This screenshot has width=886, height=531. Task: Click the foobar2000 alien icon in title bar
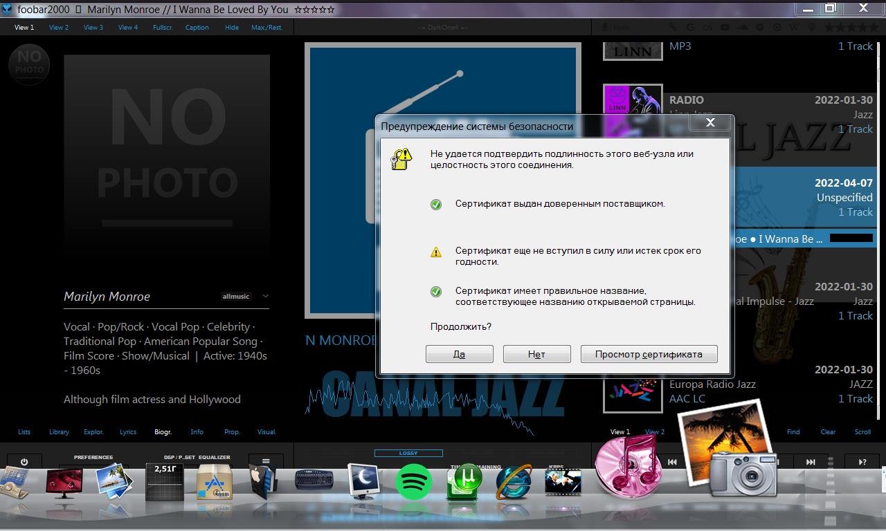coord(7,10)
